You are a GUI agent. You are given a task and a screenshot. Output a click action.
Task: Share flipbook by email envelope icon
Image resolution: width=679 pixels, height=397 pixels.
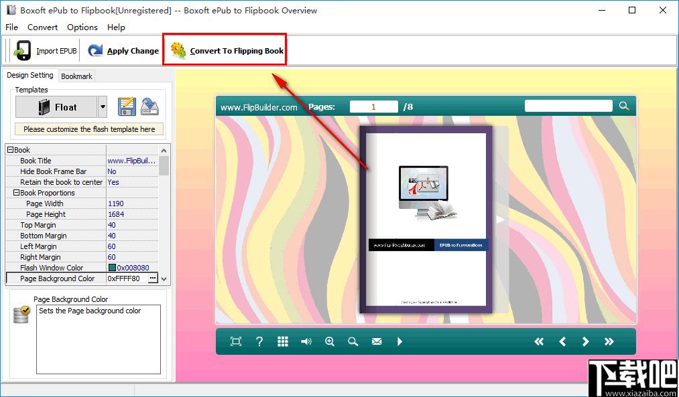tap(377, 341)
